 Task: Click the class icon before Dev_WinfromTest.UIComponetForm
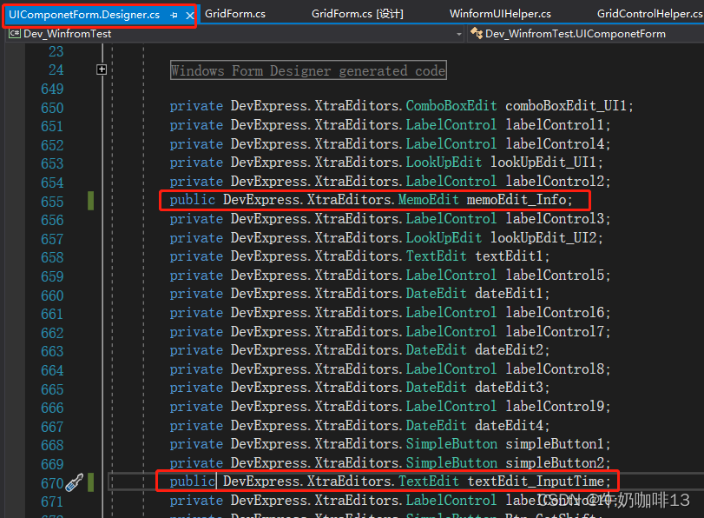coord(476,33)
